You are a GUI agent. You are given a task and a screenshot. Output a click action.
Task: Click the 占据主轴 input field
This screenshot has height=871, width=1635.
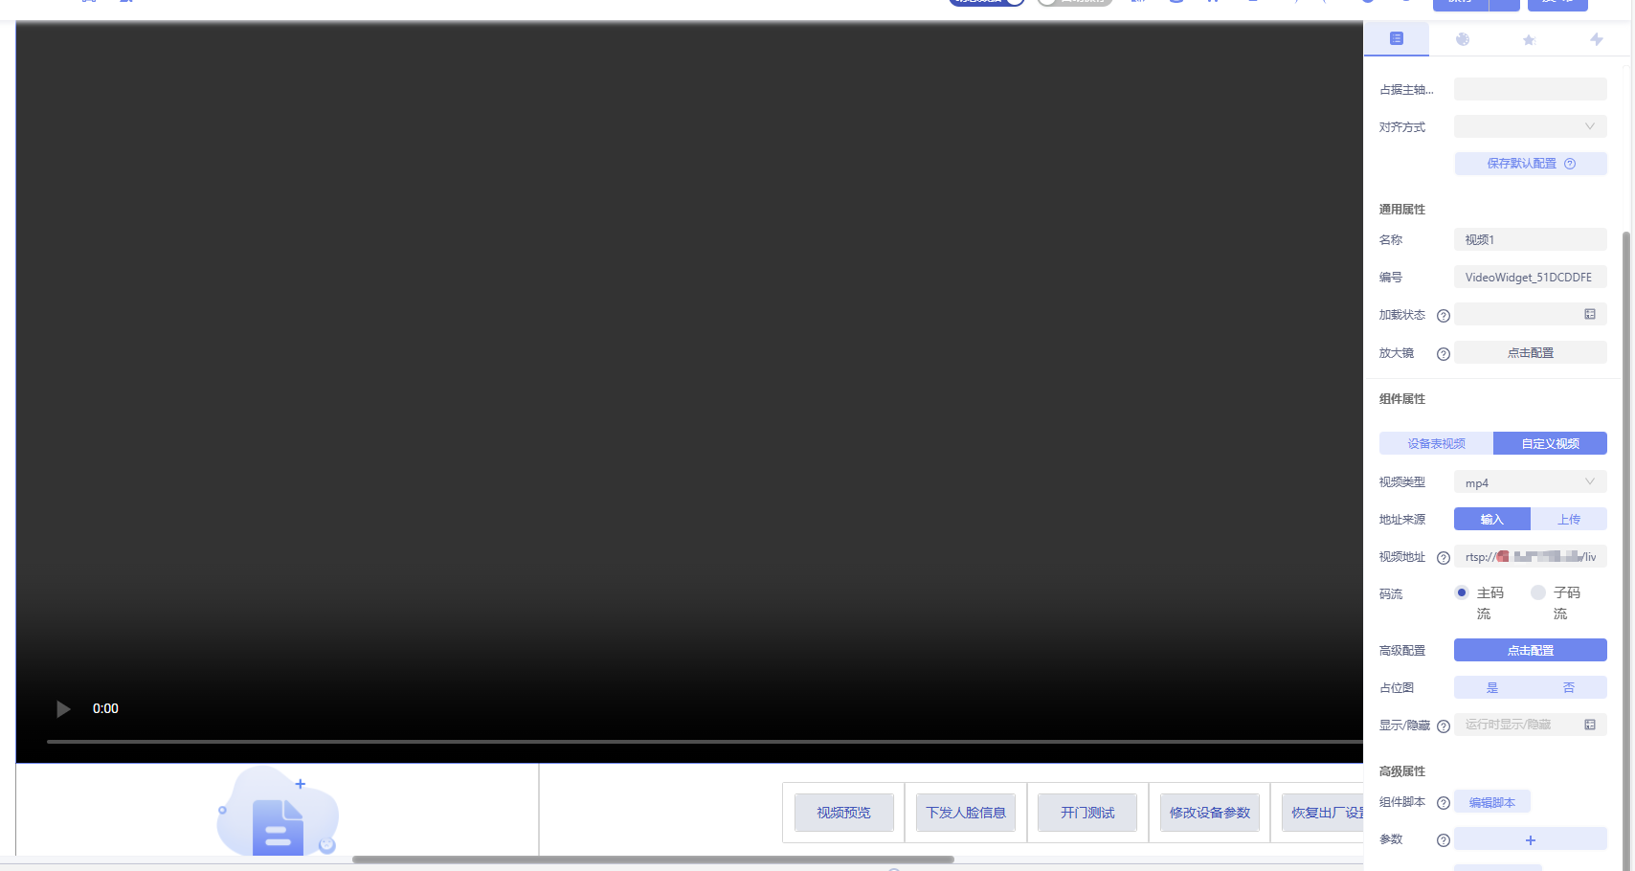coord(1531,89)
